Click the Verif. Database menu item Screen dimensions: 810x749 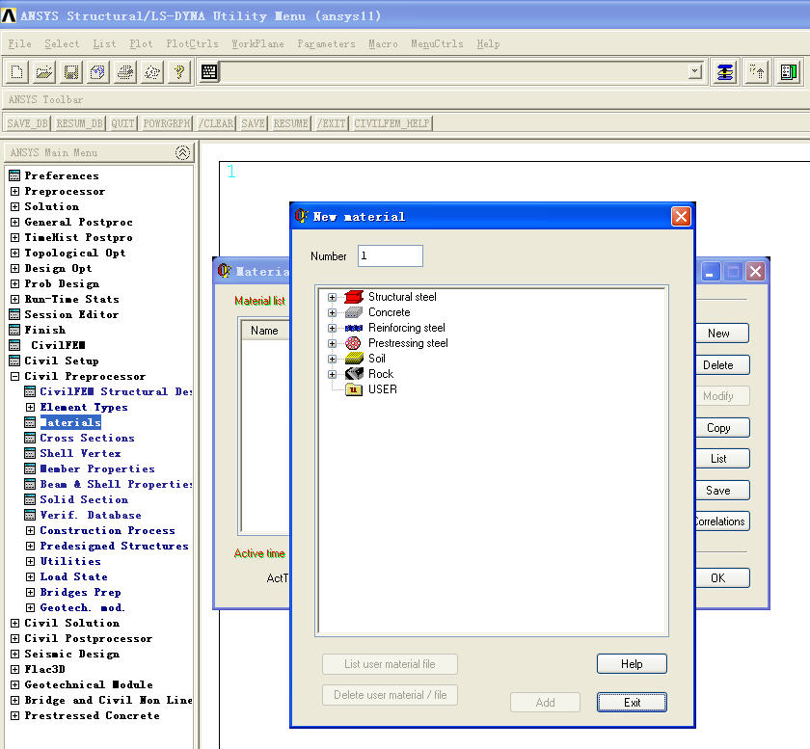click(x=91, y=515)
